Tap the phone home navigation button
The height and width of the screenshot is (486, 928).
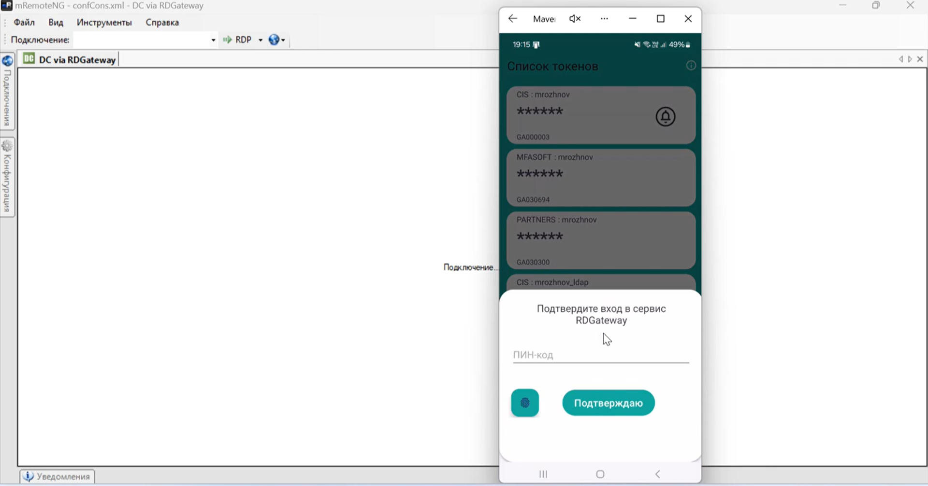pos(600,474)
